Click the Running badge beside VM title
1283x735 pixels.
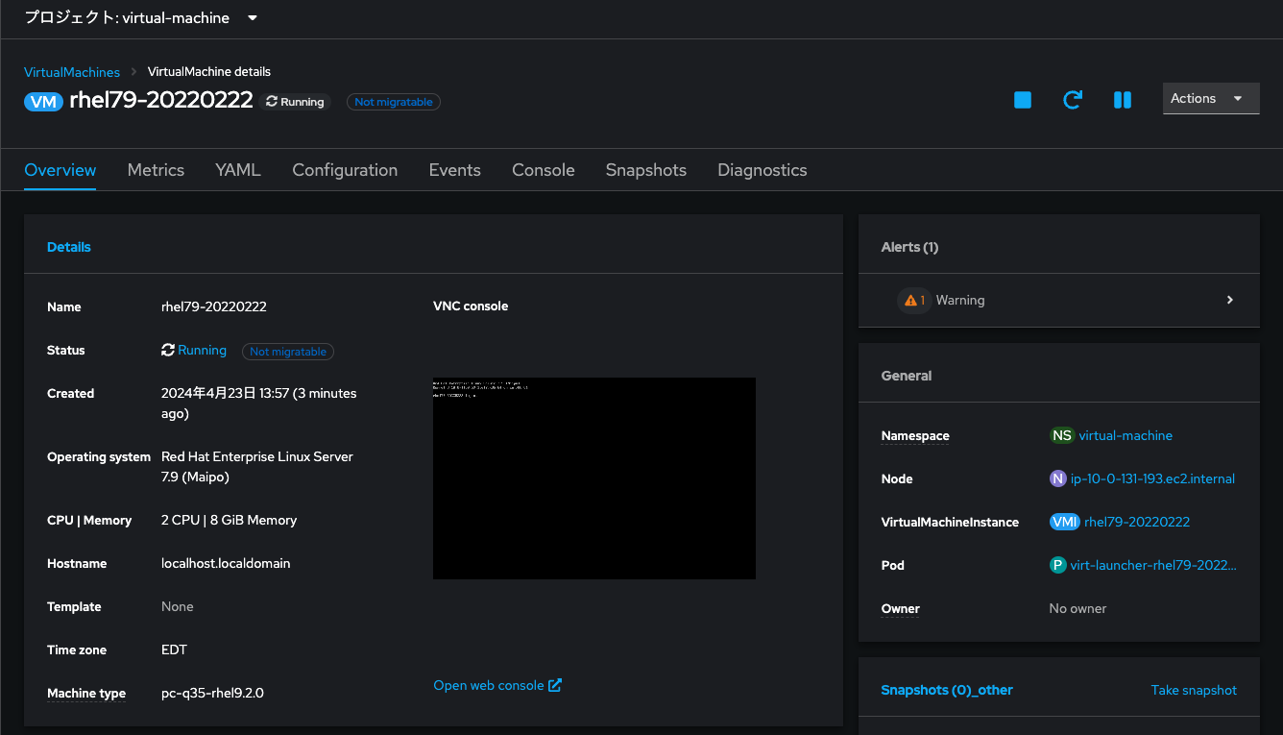pyautogui.click(x=295, y=102)
